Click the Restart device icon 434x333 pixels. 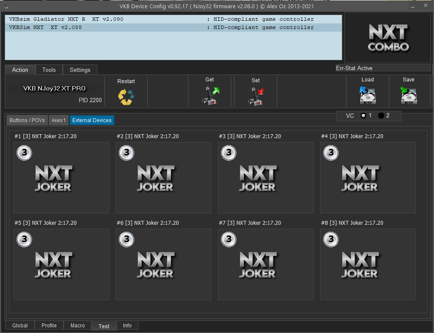126,97
